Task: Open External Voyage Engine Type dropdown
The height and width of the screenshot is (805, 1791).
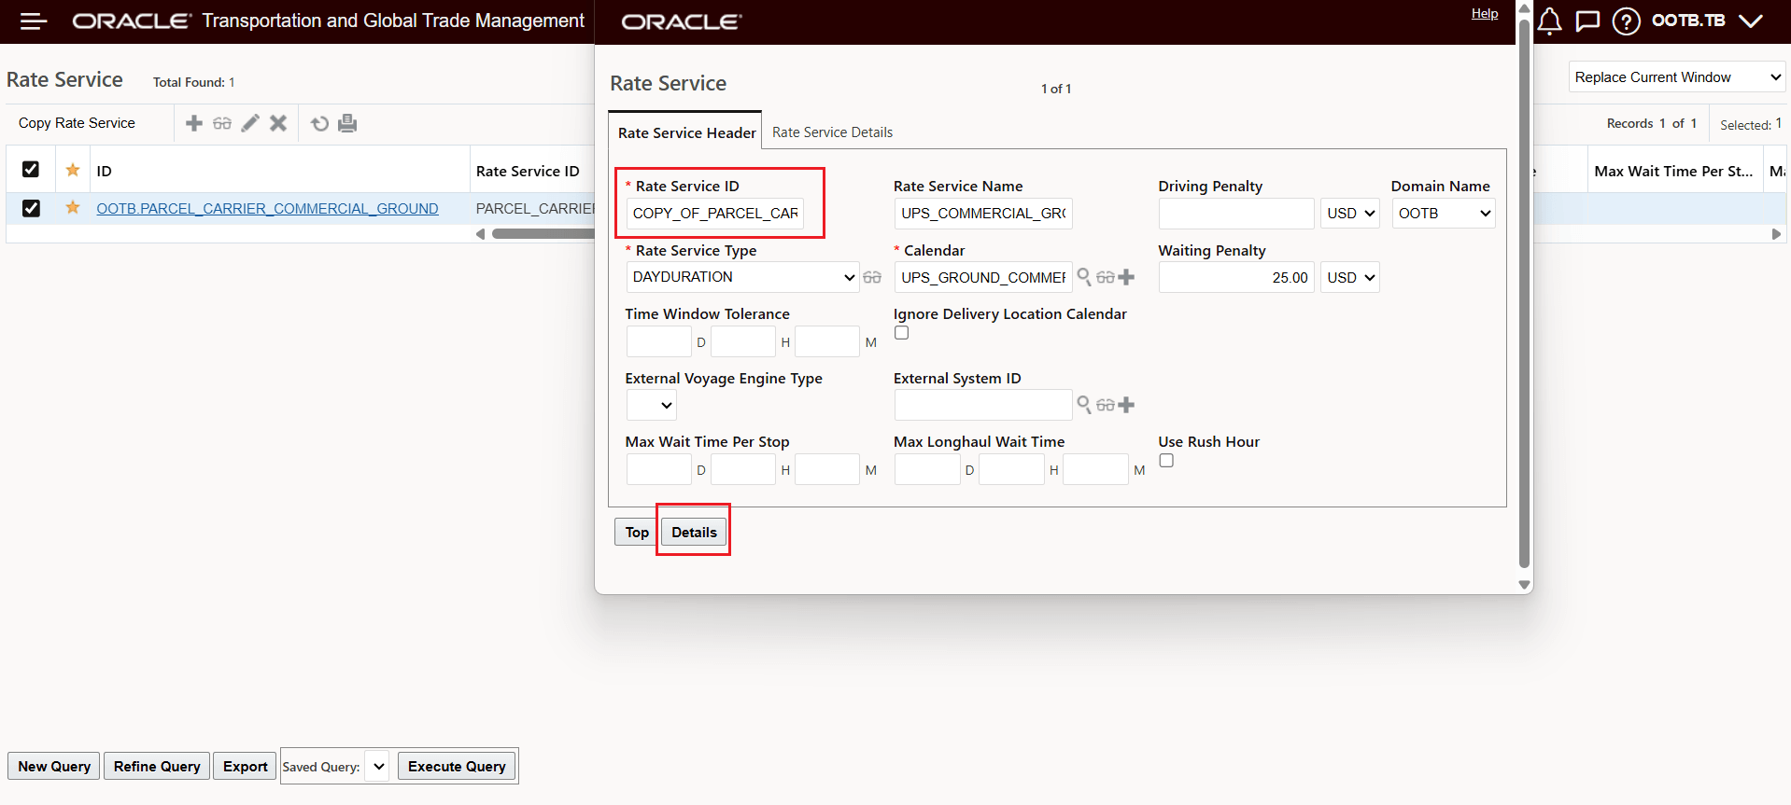Action: pos(652,405)
